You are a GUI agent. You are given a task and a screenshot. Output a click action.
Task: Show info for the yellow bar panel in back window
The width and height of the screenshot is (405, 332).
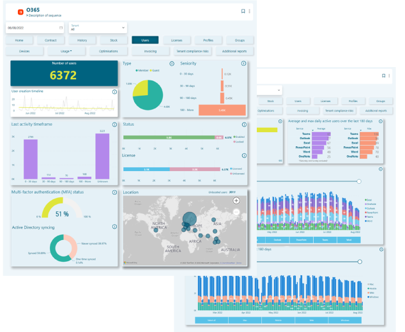280,121
